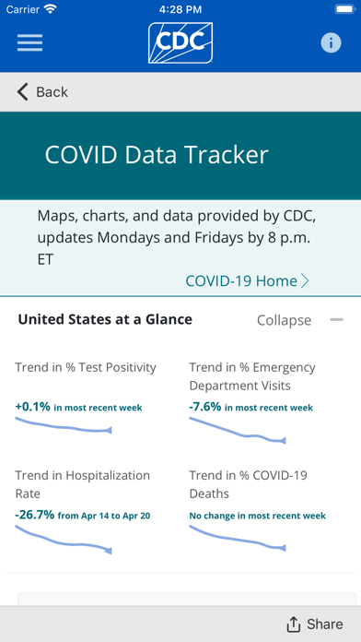The width and height of the screenshot is (361, 642).
Task: Tap the share upload icon
Action: coord(294,624)
